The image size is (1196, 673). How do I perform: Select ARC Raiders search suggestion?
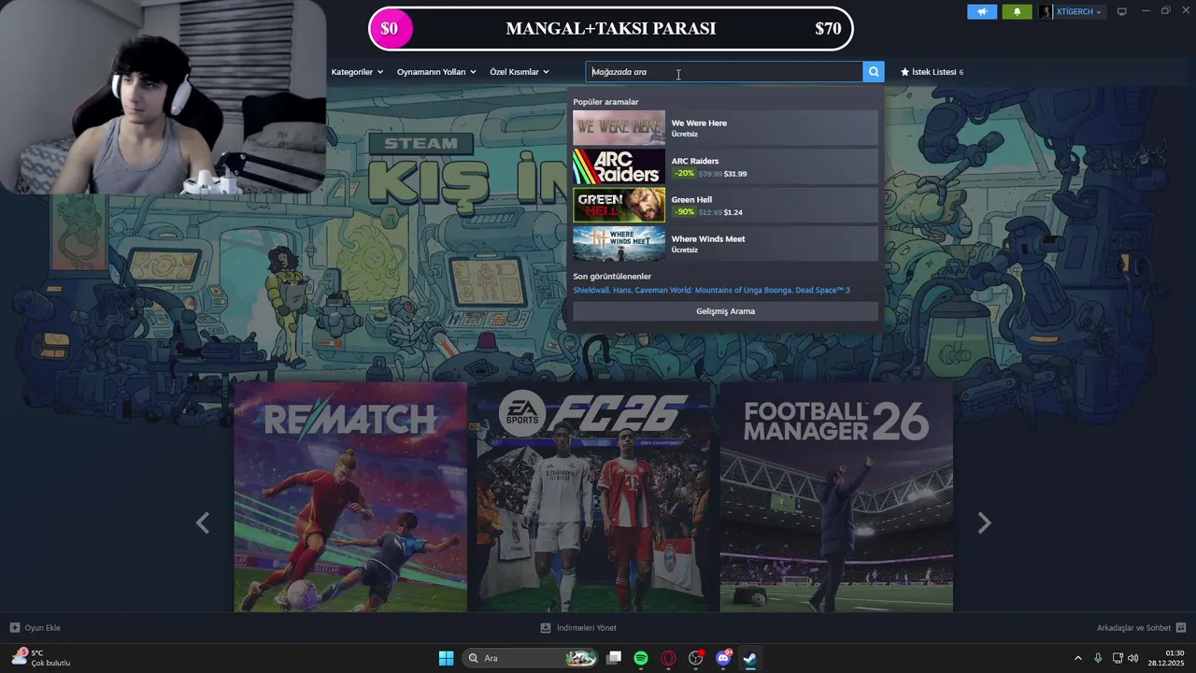click(x=725, y=166)
